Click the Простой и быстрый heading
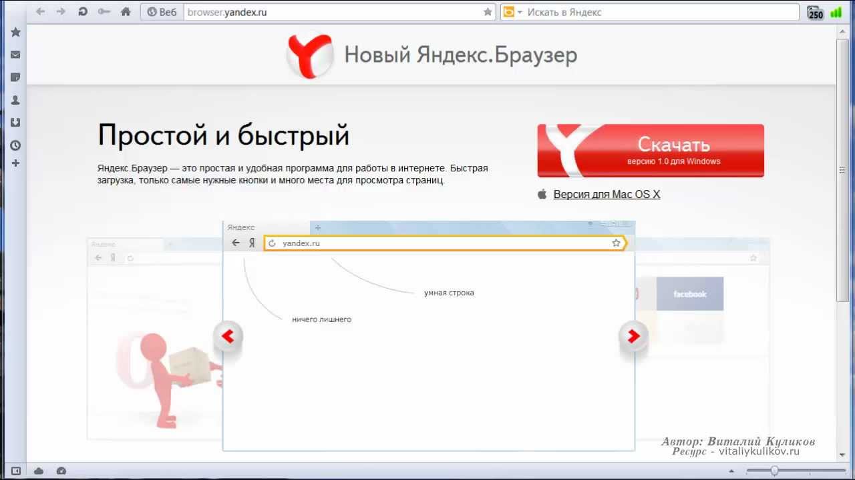Image resolution: width=855 pixels, height=480 pixels. (224, 135)
